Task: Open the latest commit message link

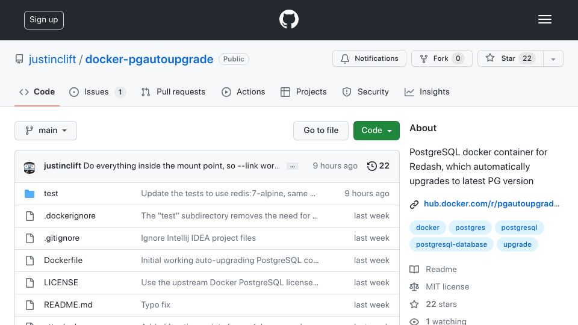Action: pos(181,166)
